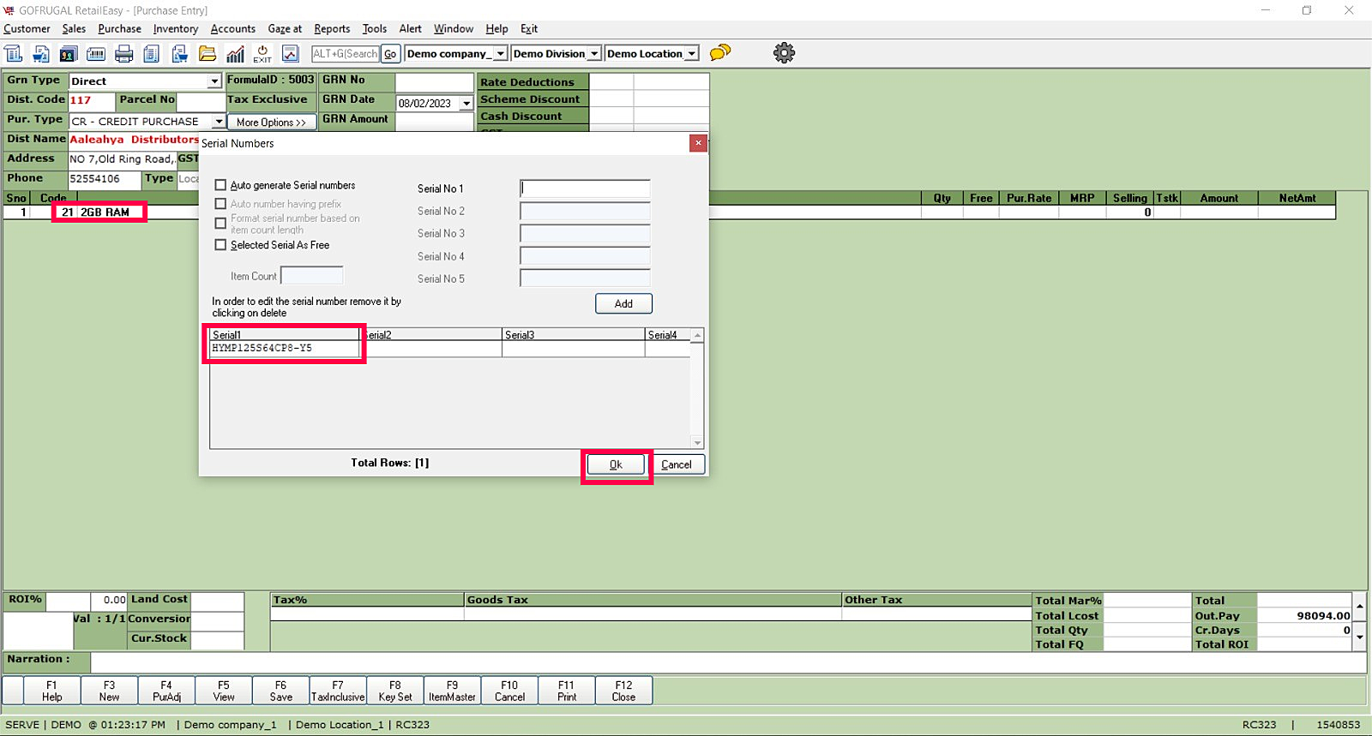The width and height of the screenshot is (1372, 736).
Task: Click the cart-with-paper icon before the folder
Action: [x=180, y=54]
